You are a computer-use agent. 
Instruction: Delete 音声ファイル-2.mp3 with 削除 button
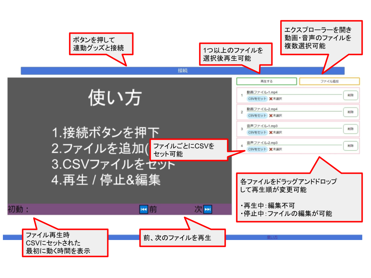click(x=350, y=146)
